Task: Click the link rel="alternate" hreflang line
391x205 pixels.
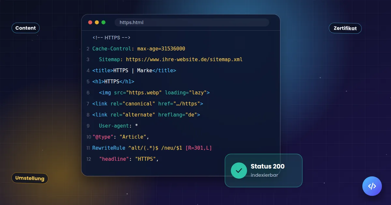Action: [x=146, y=115]
